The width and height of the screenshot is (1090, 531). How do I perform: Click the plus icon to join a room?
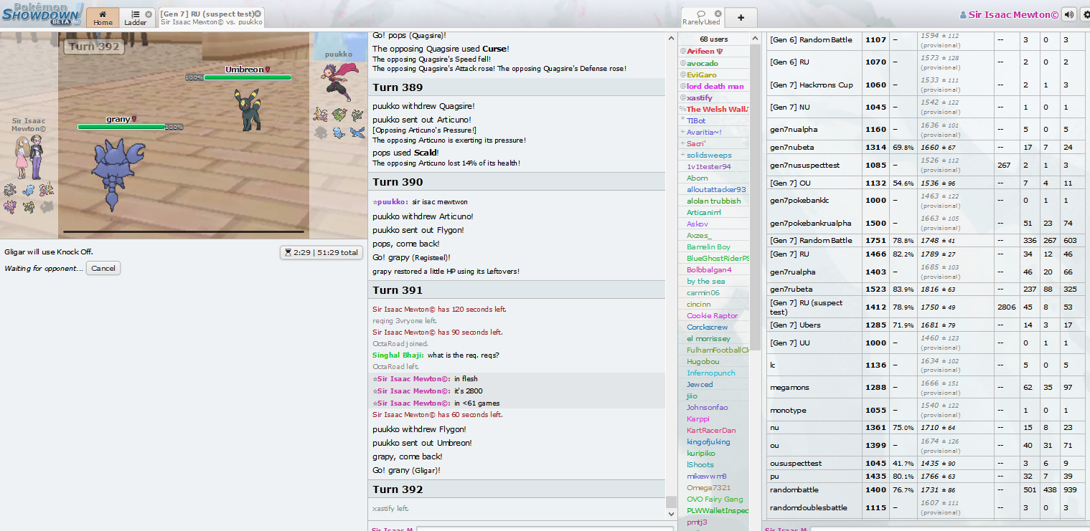pos(741,18)
